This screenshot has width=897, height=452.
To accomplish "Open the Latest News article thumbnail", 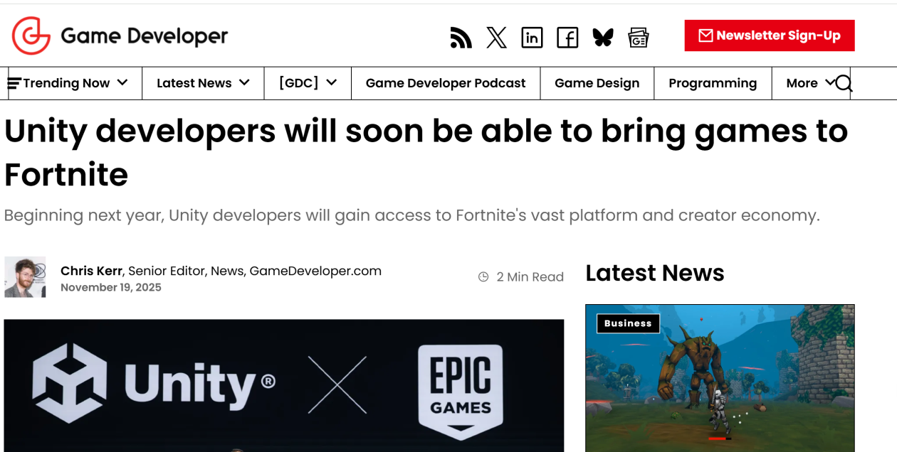I will pos(720,384).
